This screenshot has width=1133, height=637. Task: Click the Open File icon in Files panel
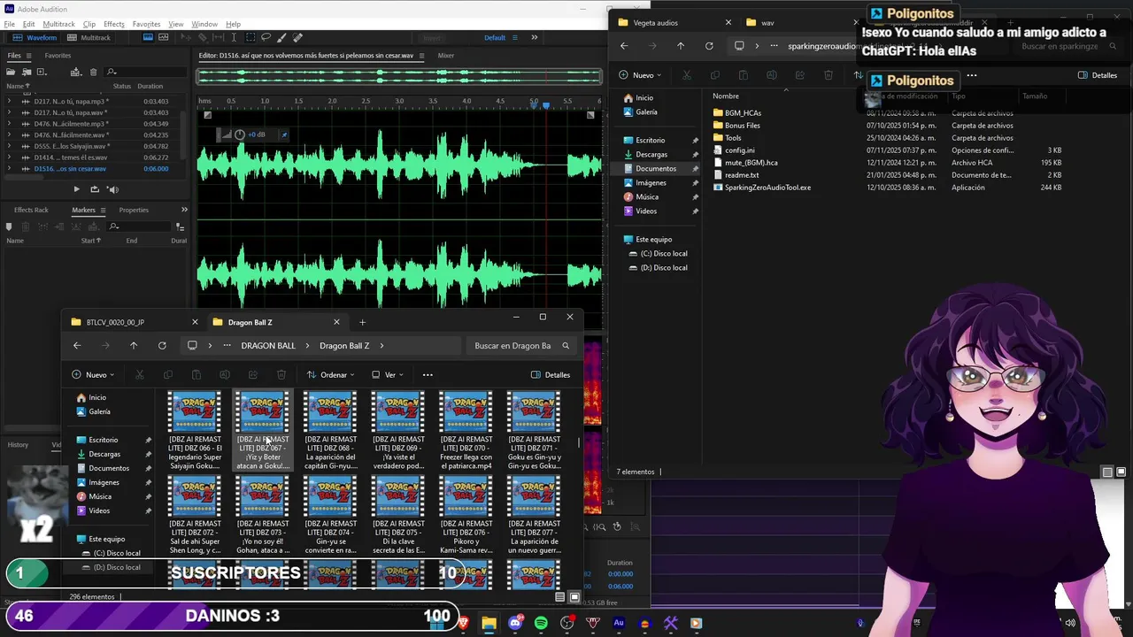coord(11,72)
